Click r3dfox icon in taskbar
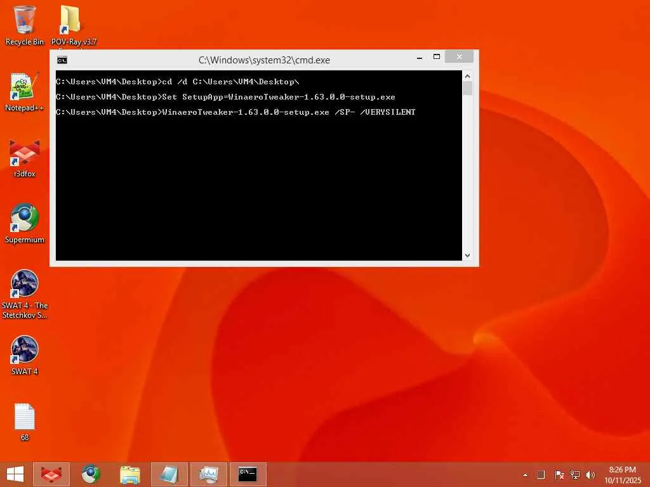This screenshot has height=487, width=650. (x=51, y=474)
